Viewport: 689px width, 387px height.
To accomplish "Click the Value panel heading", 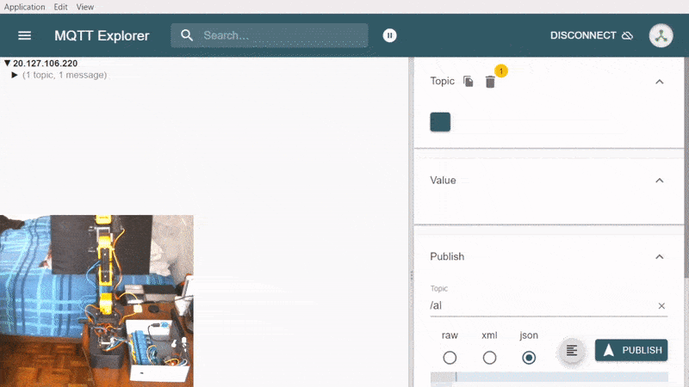I will [x=443, y=181].
